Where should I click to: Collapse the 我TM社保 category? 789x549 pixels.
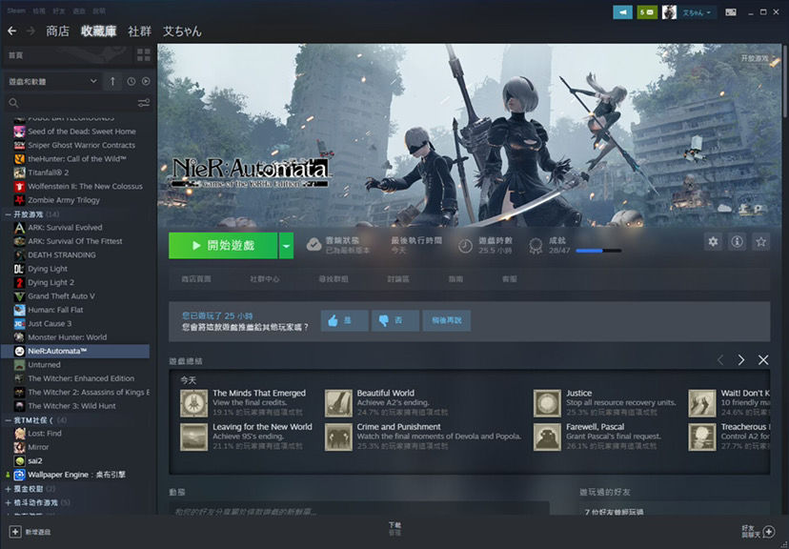click(8, 420)
